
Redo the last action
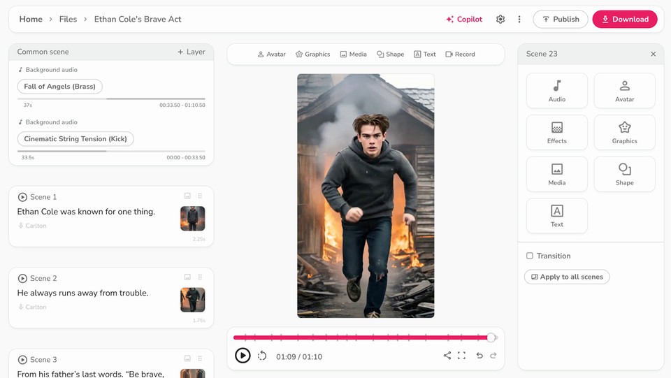tap(493, 356)
